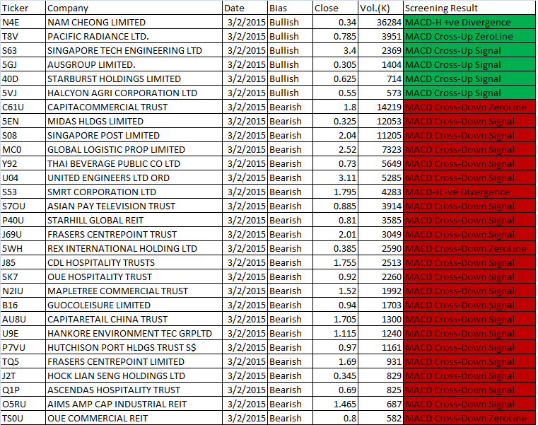Click STARBURST HOLDINGS LIMITED cell
This screenshot has width=538, height=425.
[134, 78]
